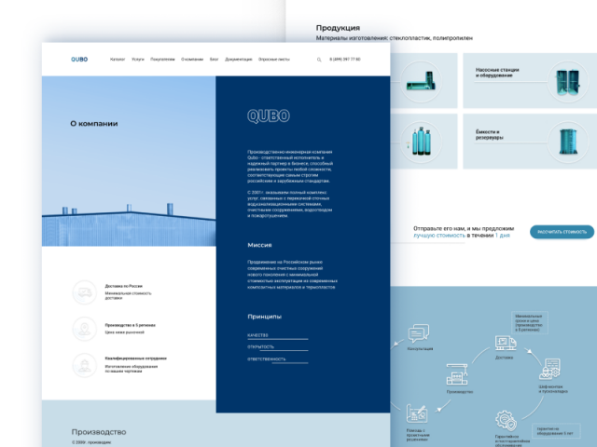
Task: Click the dashed minimal terms and price note box
Action: pyautogui.click(x=530, y=323)
